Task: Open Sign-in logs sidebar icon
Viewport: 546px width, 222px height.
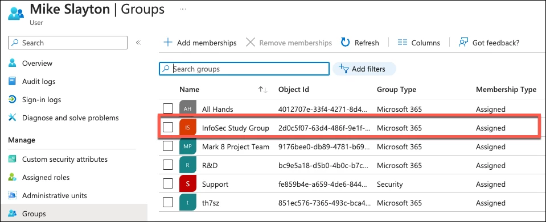Action: [x=12, y=100]
